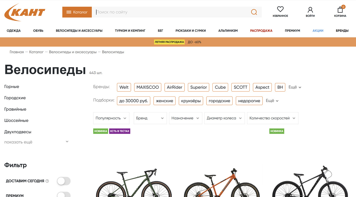Viewport: 356px width, 197px height.
Task: Filter by SCOTT brand
Action: click(x=240, y=87)
